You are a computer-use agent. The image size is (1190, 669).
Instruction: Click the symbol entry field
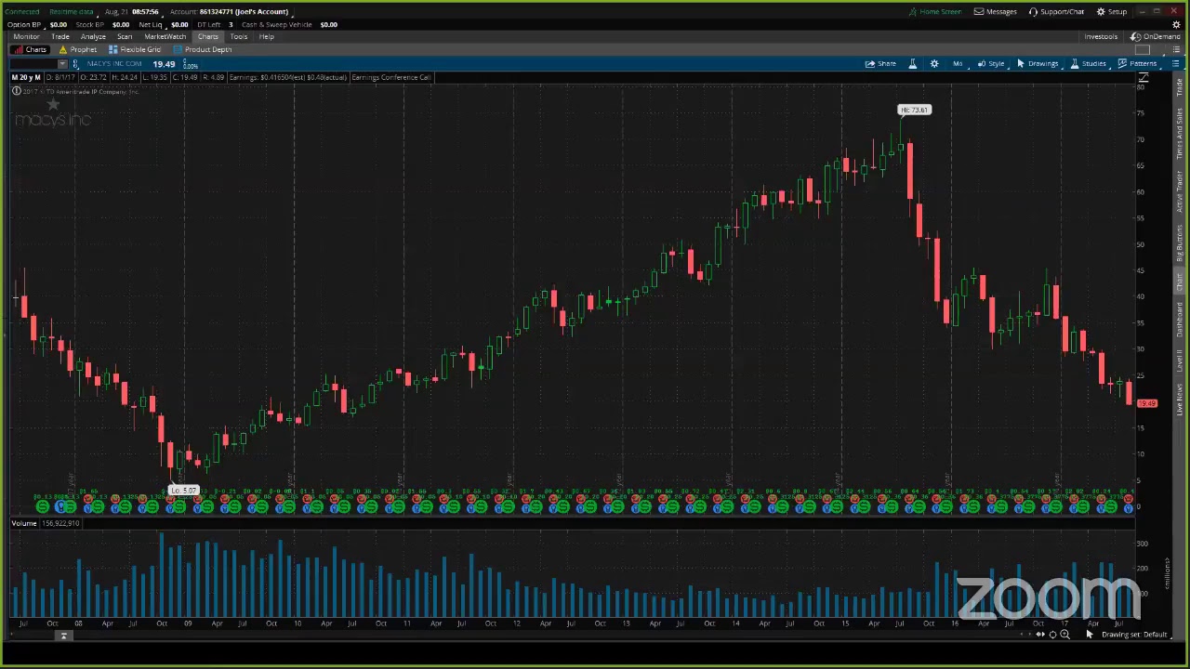tap(33, 64)
